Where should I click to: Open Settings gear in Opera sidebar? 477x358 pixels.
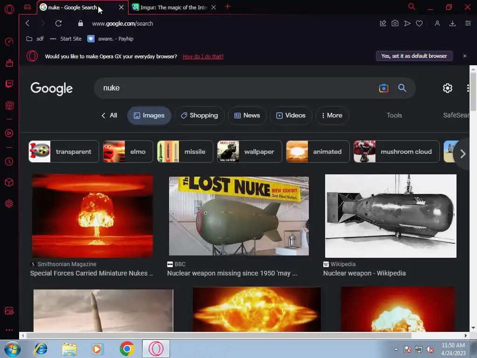(9, 203)
